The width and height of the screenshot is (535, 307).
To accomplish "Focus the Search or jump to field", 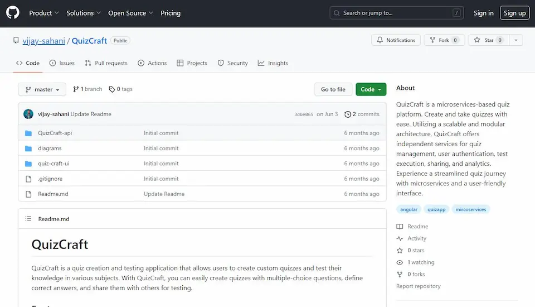I will pyautogui.click(x=396, y=13).
